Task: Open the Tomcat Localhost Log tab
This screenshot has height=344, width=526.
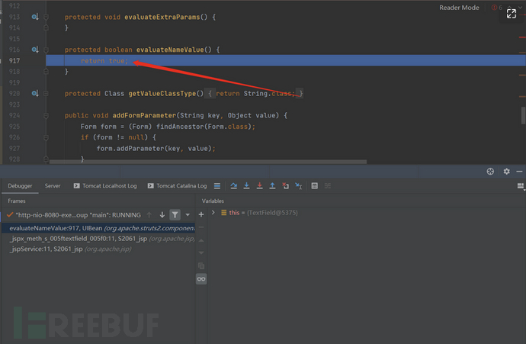Action: (105, 185)
